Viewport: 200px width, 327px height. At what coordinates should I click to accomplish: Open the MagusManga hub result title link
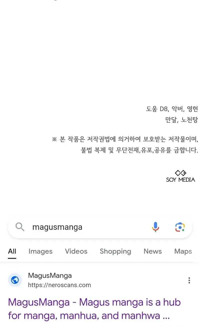coord(94,309)
